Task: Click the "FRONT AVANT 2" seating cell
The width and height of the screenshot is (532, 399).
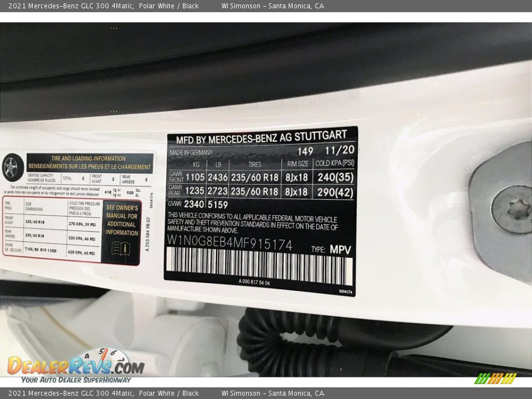Action: pyautogui.click(x=103, y=179)
